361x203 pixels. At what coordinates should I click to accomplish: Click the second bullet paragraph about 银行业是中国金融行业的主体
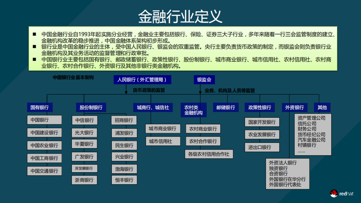pyautogui.click(x=186, y=50)
